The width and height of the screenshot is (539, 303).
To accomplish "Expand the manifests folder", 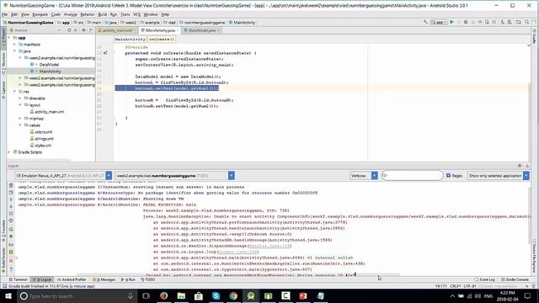I will click(x=15, y=45).
